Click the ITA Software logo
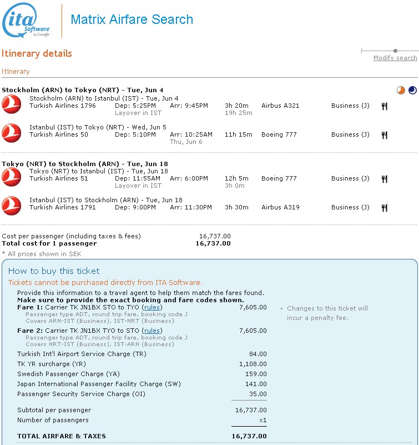 coord(27,21)
